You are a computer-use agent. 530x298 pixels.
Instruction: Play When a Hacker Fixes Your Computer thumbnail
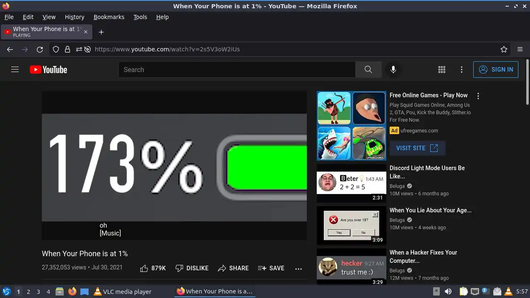pos(352,267)
